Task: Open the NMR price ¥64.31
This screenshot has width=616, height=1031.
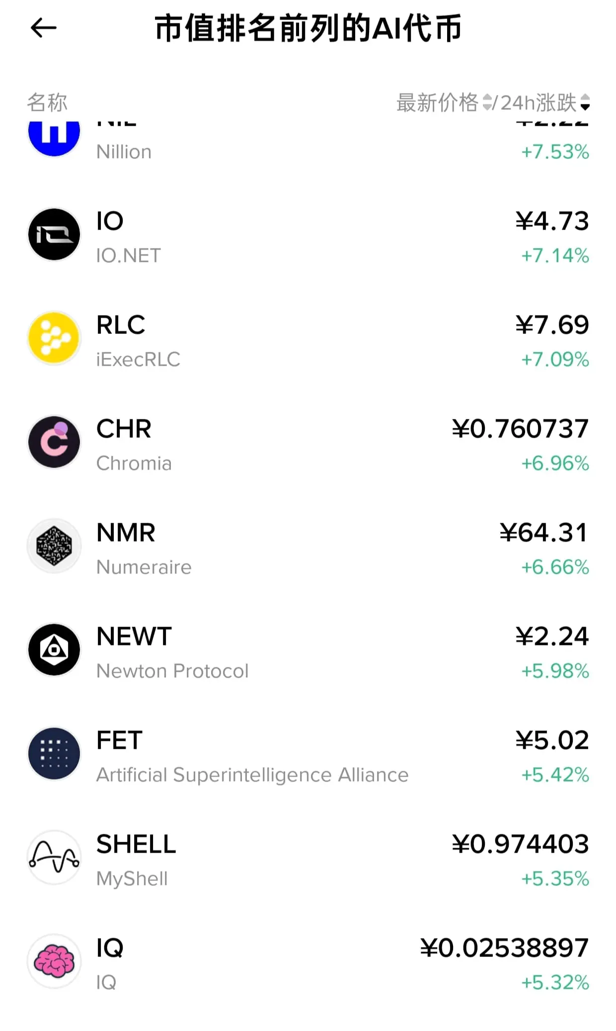Action: click(x=544, y=533)
